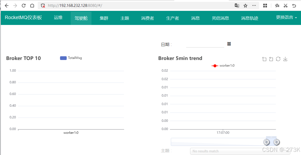The height and width of the screenshot is (155, 301).
Task: Click the Broker 5min trend title
Action: (x=180, y=58)
